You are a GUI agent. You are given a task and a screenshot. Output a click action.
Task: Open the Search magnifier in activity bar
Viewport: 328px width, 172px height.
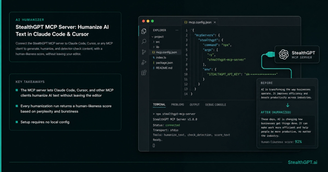pos(144,41)
